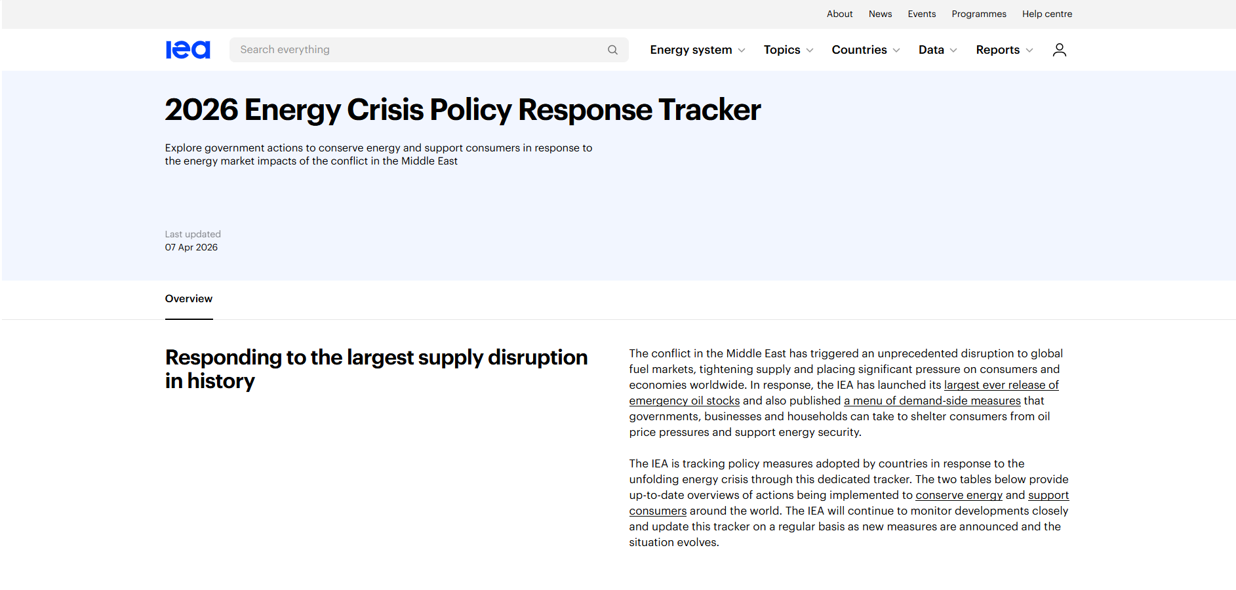Click the IEA logo
This screenshot has width=1236, height=590.
(x=188, y=49)
